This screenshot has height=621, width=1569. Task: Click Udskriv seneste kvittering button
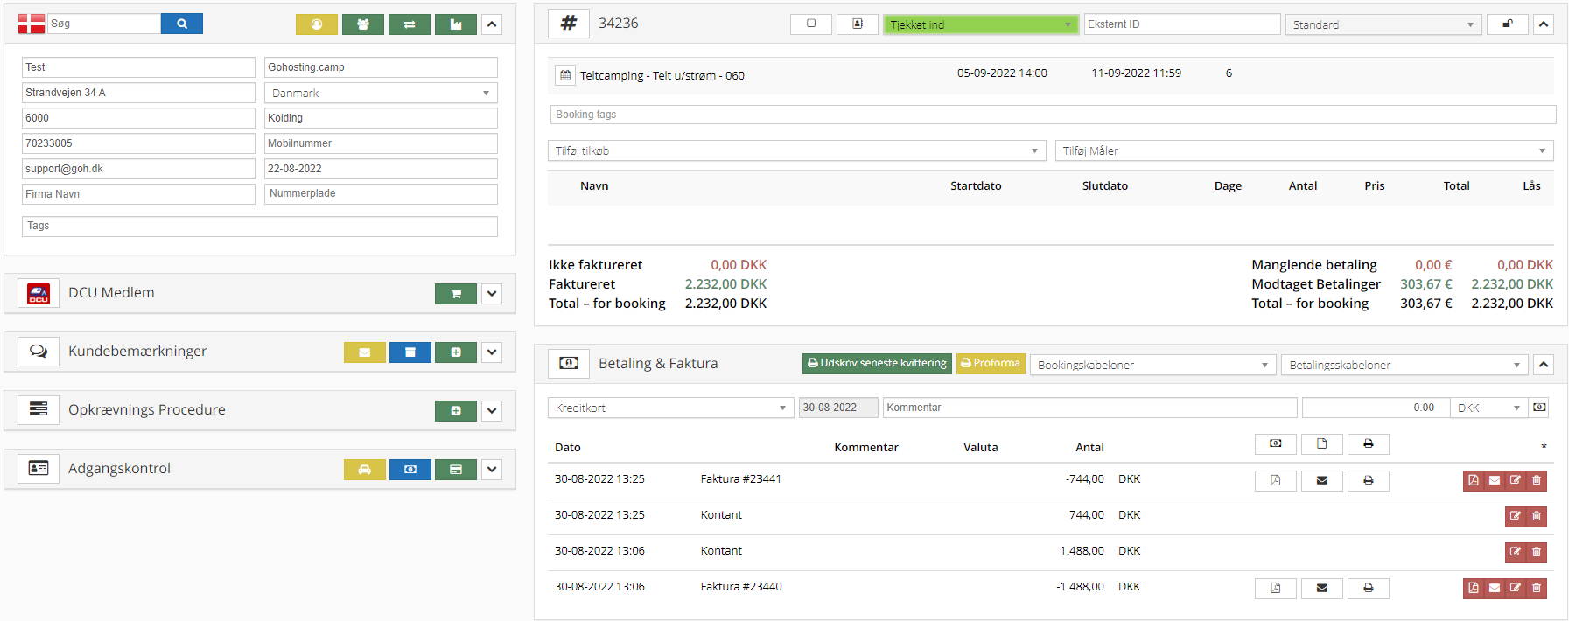pyautogui.click(x=877, y=363)
